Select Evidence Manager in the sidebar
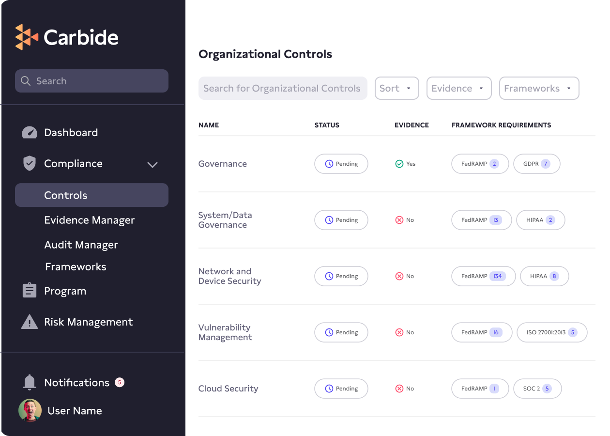The height and width of the screenshot is (436, 610). pos(90,220)
